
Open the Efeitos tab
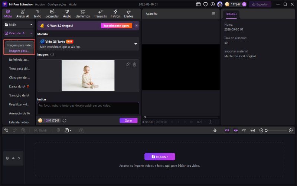tap(128, 14)
